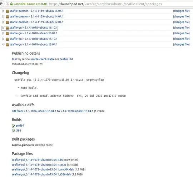193x178 pixels.
Task: Open the i386 build link
Action: [x=18, y=131]
